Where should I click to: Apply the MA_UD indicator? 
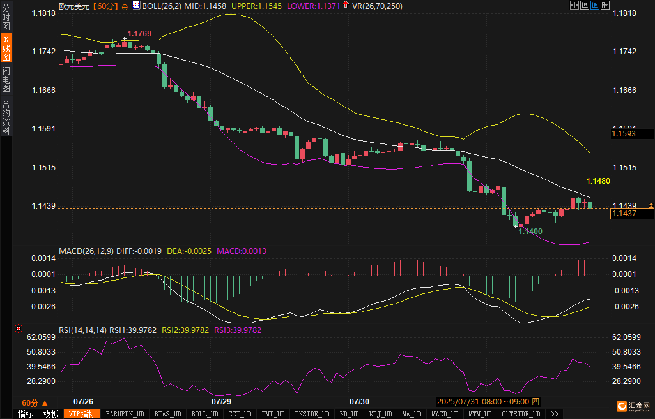[x=412, y=414]
